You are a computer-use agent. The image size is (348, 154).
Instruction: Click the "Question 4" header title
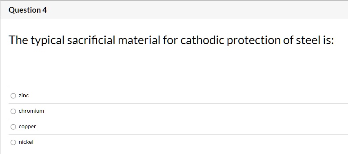pos(28,10)
